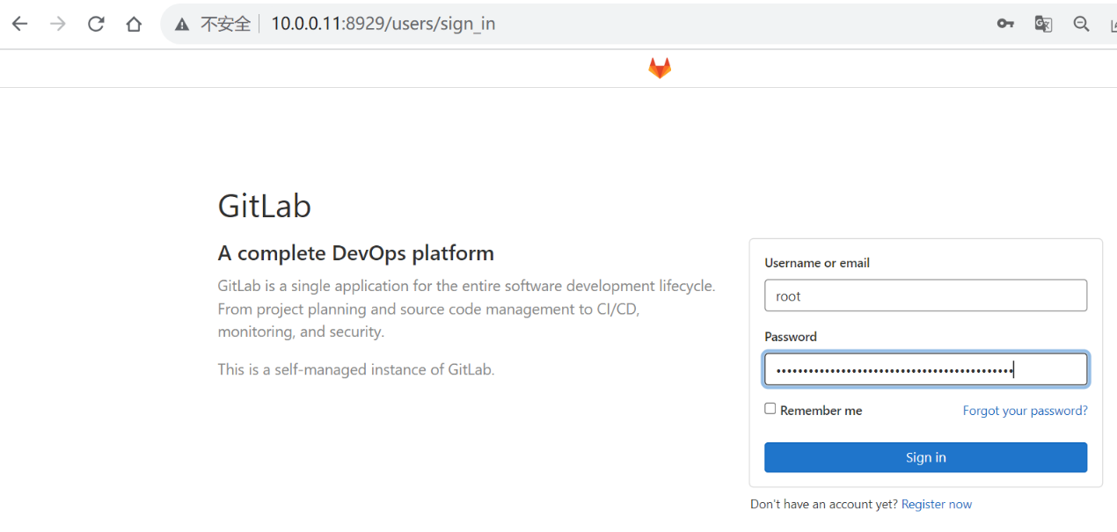Click into the Password field

pos(925,369)
